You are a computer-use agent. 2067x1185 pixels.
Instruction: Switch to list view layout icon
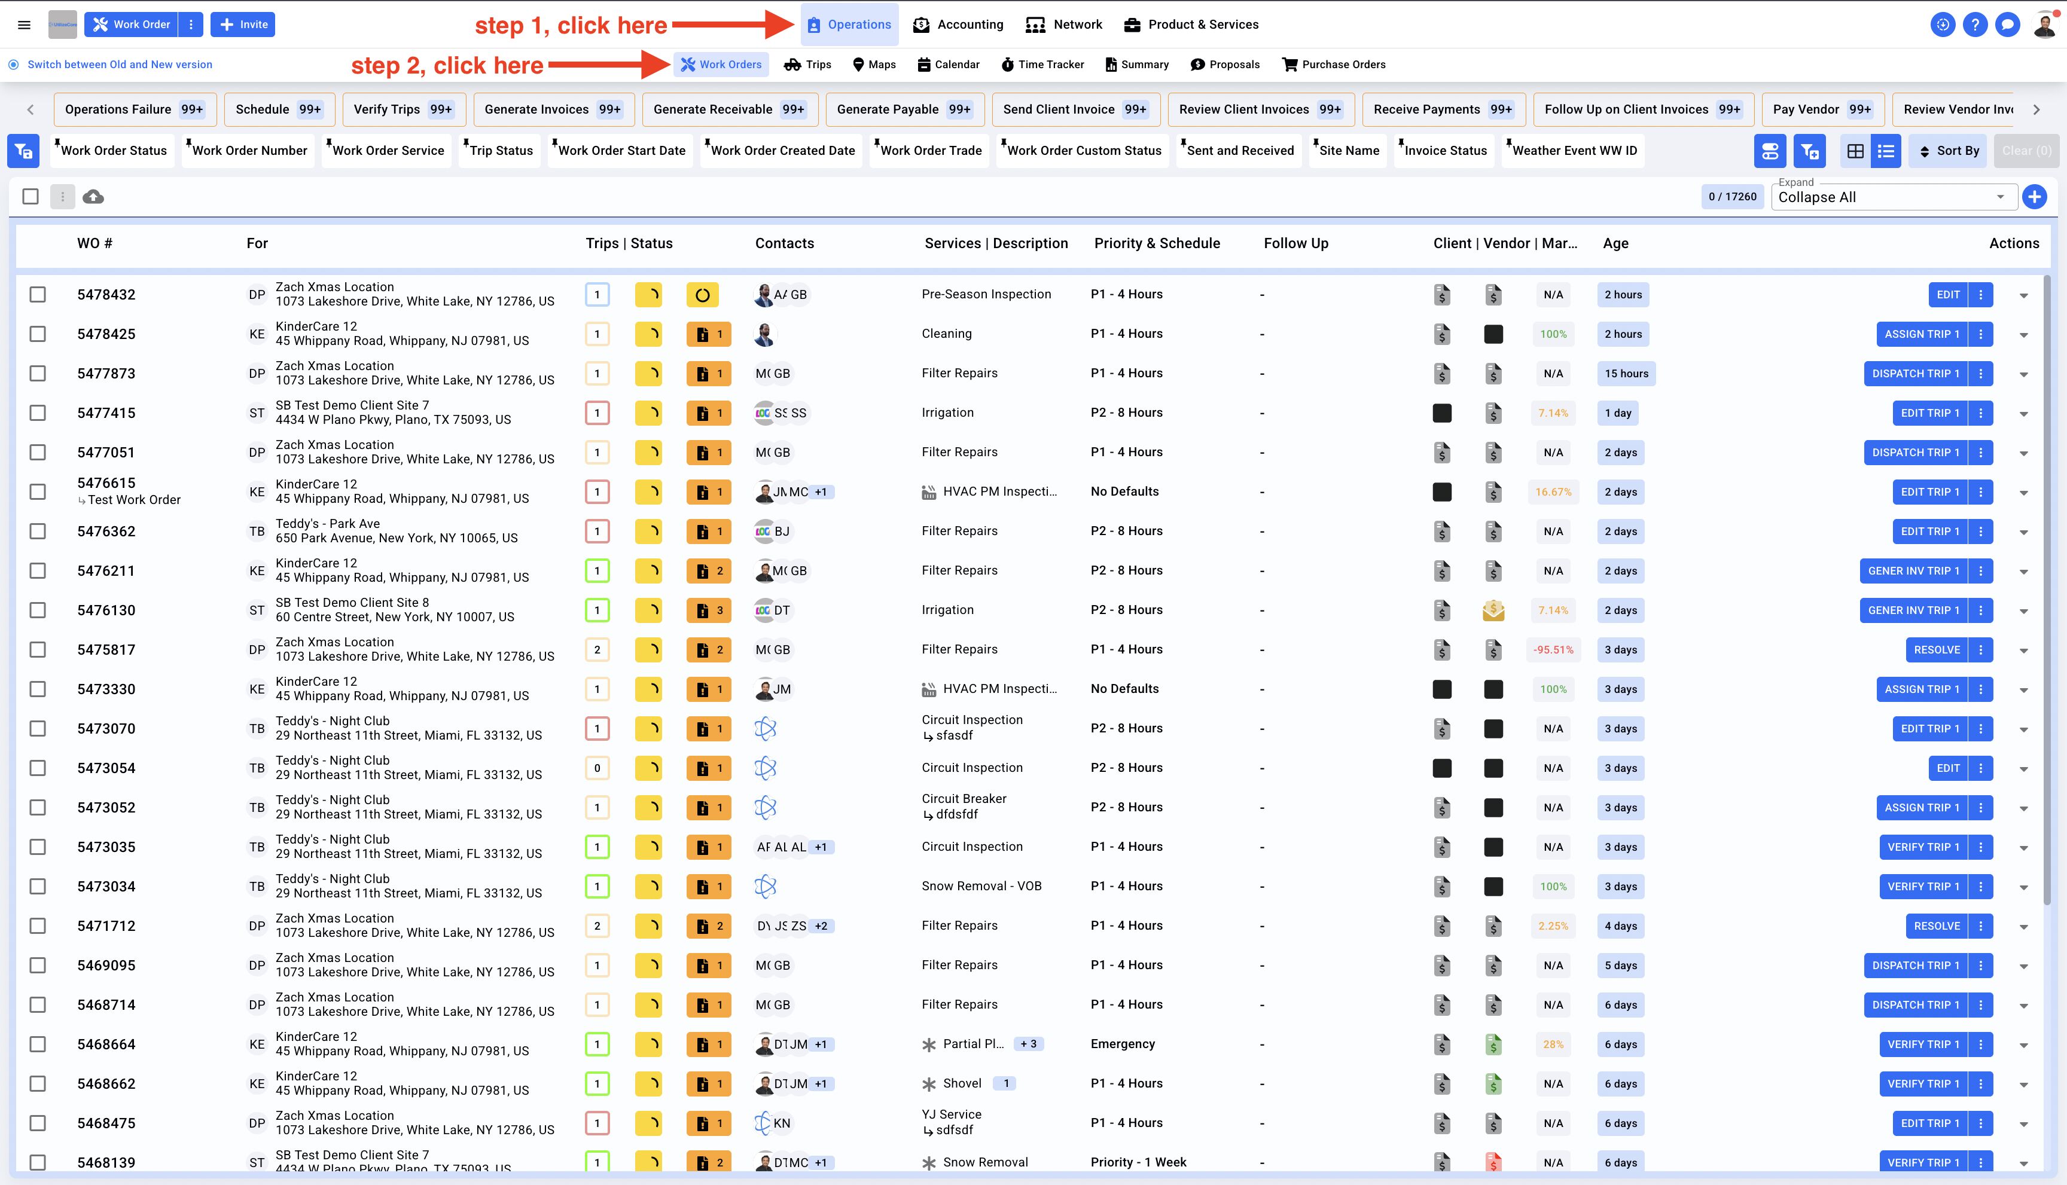[x=1886, y=151]
